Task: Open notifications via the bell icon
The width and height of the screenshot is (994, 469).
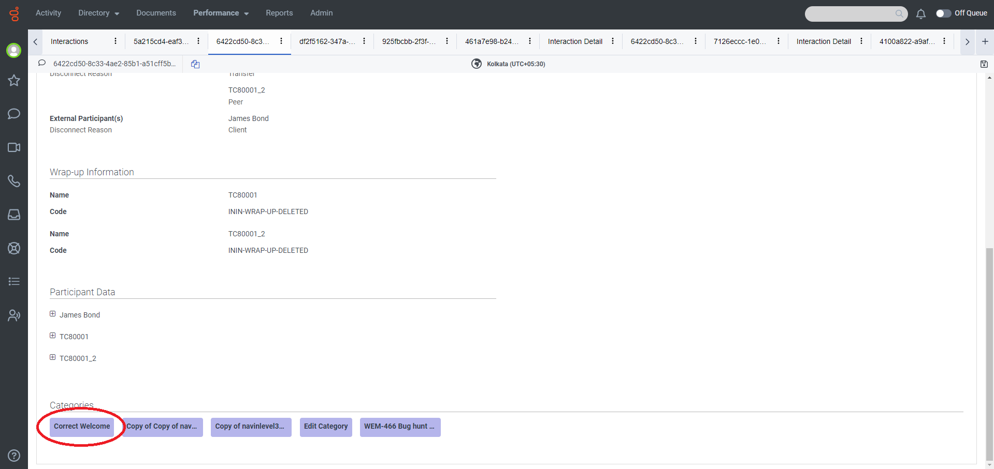Action: 921,14
